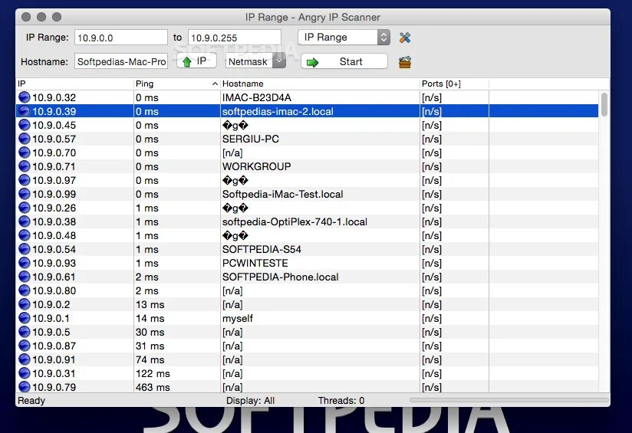Click the status icon for 10.9.0.93
Viewport: 632px width, 433px height.
point(25,263)
